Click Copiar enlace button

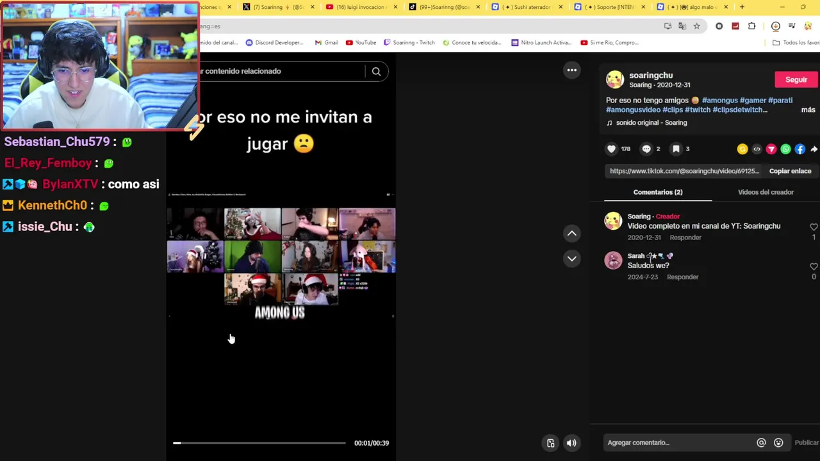790,171
